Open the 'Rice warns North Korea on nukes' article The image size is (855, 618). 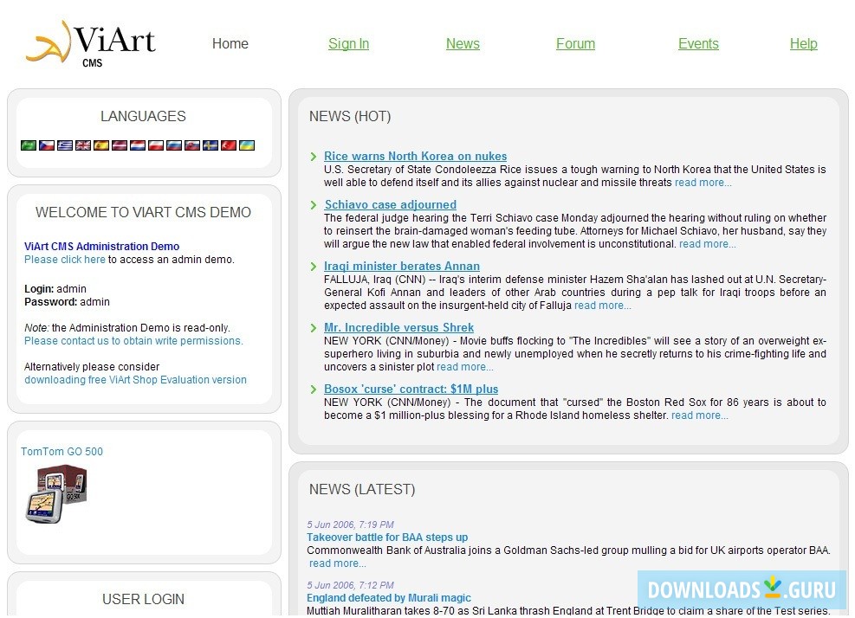[416, 157]
